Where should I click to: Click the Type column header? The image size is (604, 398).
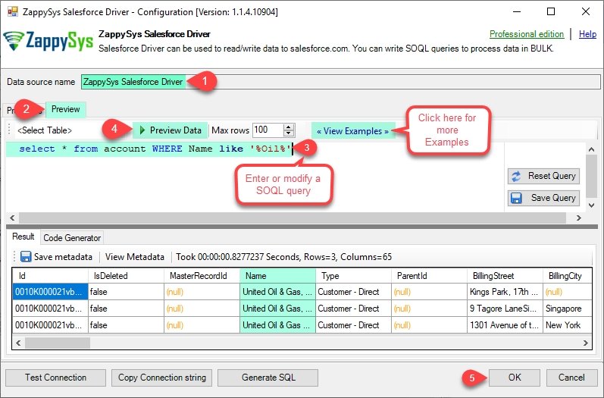click(353, 276)
